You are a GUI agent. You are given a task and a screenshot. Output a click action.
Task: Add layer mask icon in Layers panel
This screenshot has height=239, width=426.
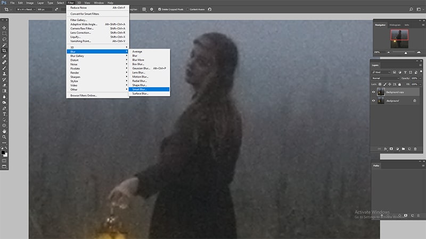pos(391,149)
